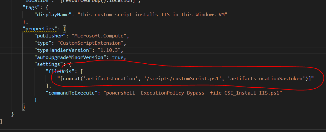Screen dimensions: 326x132
Task: Click the "tags" property key
Action: pos(30,7)
